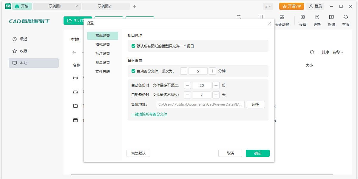358x179 pixels.
Task: Click the back arrow under 本地 heading
Action: [74, 52]
